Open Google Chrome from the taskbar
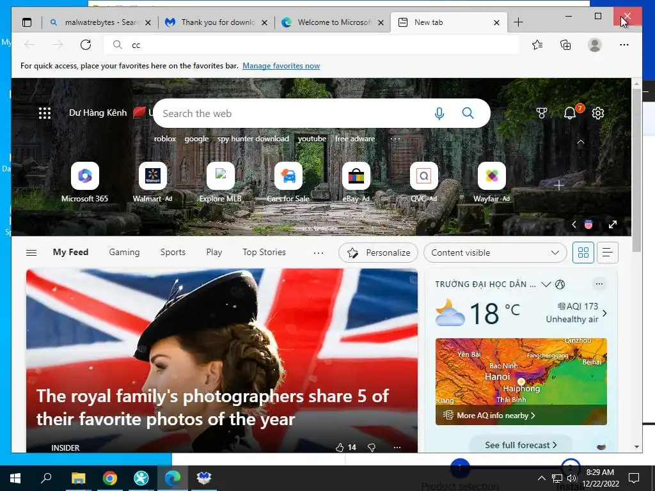 (x=110, y=478)
